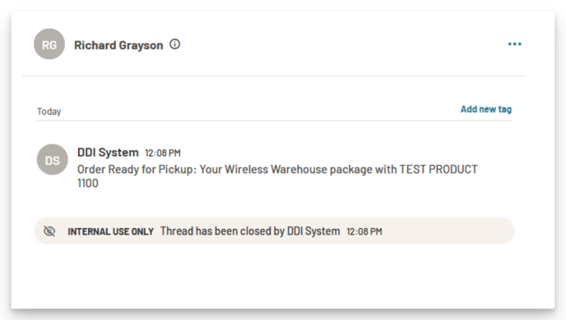Viewport: 566px width, 320px height.
Task: Click the 1100 line of the message
Action: click(x=88, y=183)
